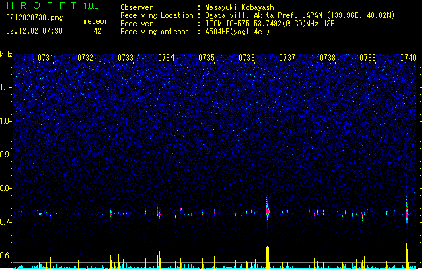Screen dimensions: 423x269
Task: Click the Observer label
Action: click(137, 7)
